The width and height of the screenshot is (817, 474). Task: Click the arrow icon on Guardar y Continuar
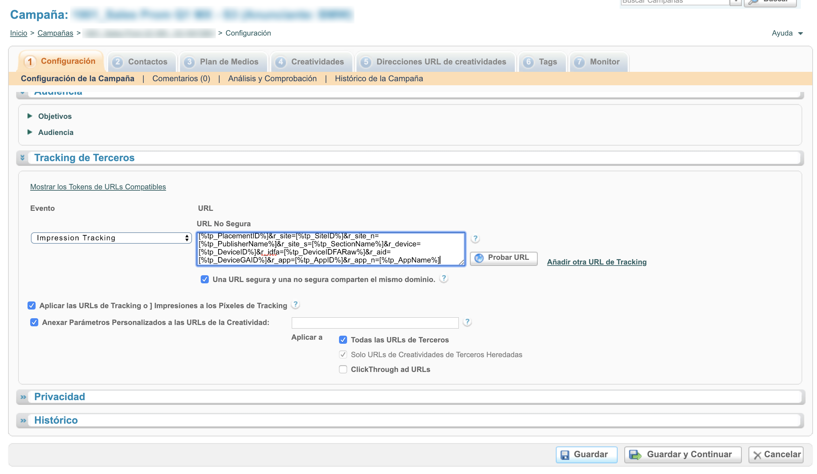635,455
